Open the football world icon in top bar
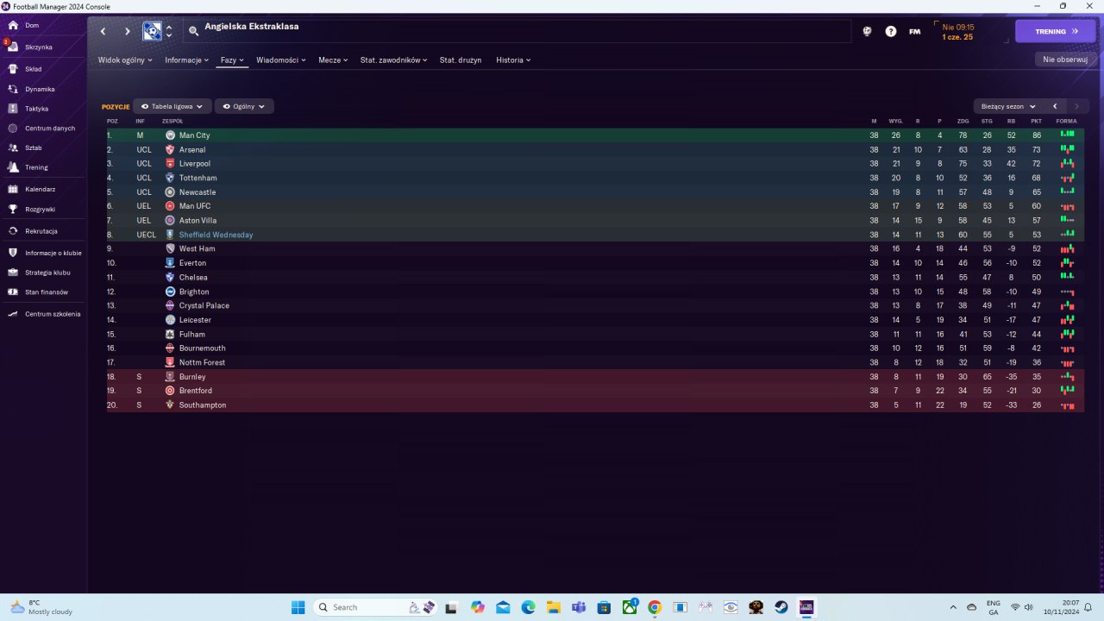1104x621 pixels. (x=867, y=31)
